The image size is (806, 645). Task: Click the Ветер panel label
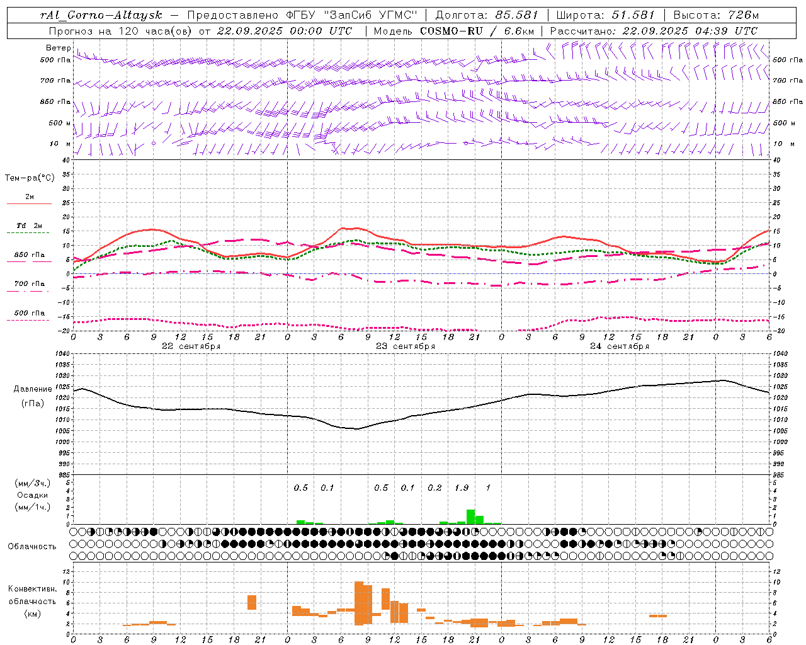point(58,48)
